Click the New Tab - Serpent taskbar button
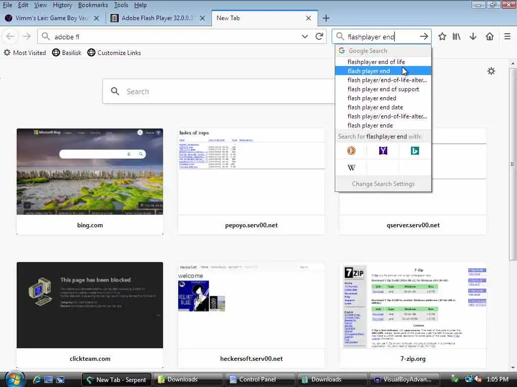Image resolution: width=517 pixels, height=387 pixels. point(117,379)
